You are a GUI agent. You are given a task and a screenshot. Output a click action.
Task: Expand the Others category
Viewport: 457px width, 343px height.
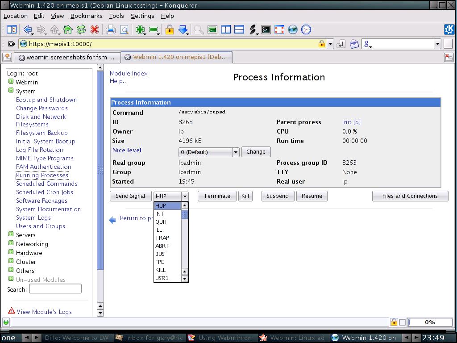11,270
